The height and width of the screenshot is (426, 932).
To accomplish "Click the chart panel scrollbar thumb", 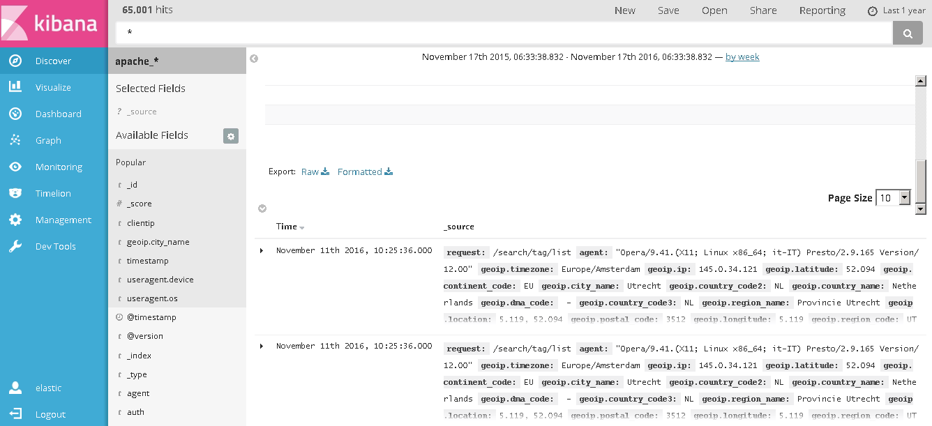I will click(x=921, y=181).
